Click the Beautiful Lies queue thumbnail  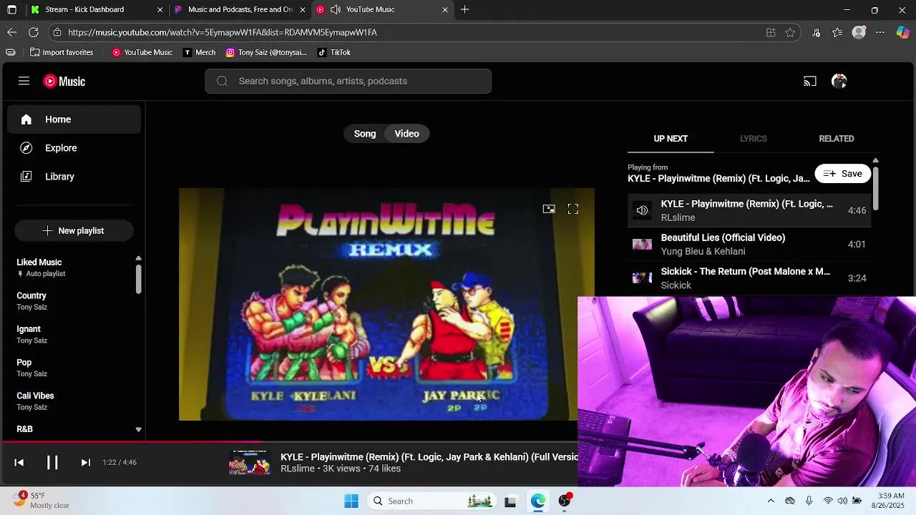[642, 245]
